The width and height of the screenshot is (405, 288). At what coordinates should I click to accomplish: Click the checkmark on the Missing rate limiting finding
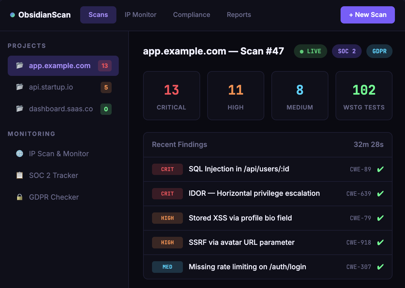point(380,267)
